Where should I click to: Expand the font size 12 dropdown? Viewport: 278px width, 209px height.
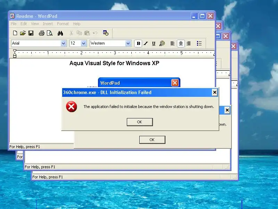pos(83,43)
